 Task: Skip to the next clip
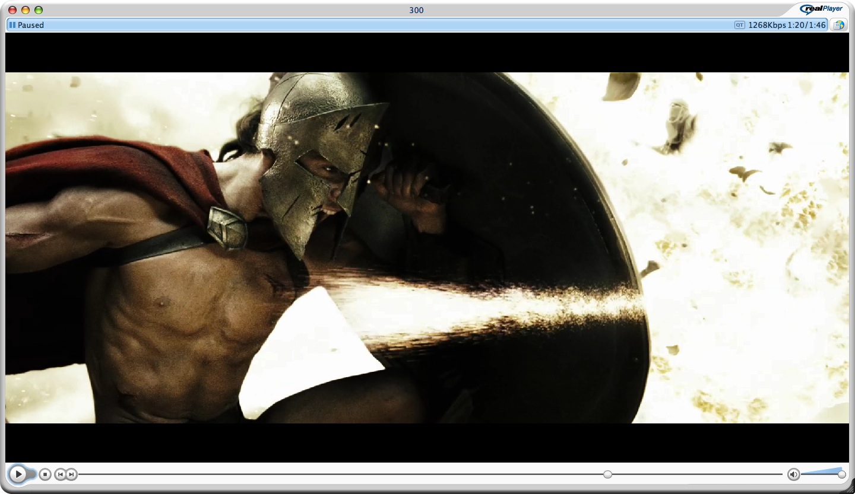71,474
